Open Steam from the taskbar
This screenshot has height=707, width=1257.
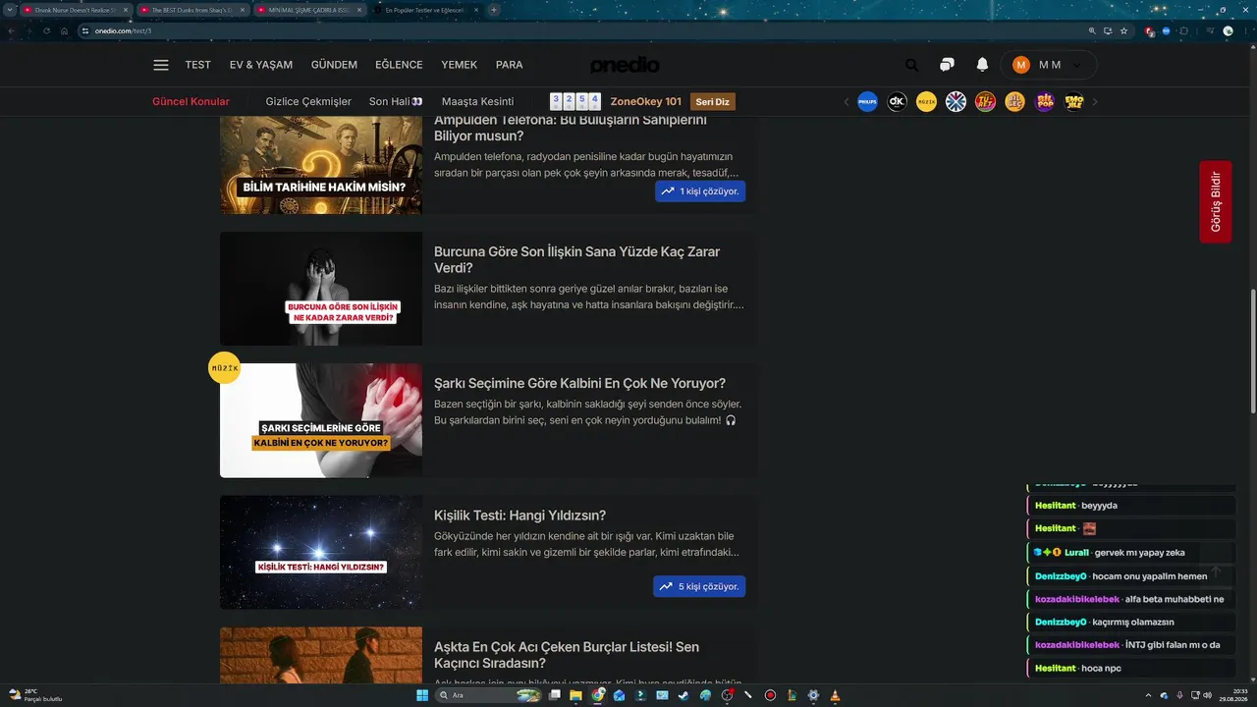pyautogui.click(x=683, y=695)
